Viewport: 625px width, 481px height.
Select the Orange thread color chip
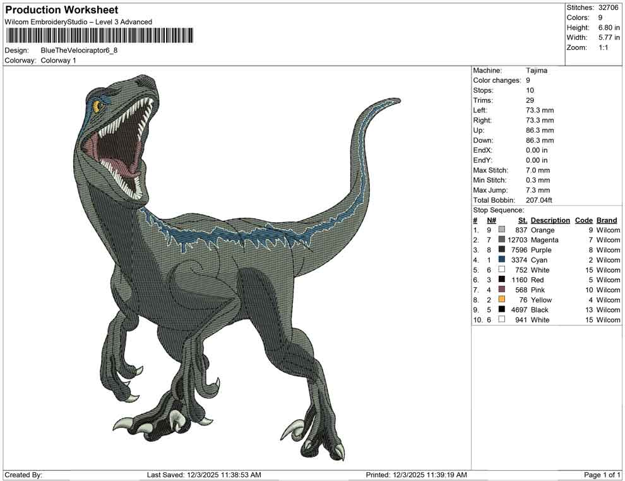[502, 230]
